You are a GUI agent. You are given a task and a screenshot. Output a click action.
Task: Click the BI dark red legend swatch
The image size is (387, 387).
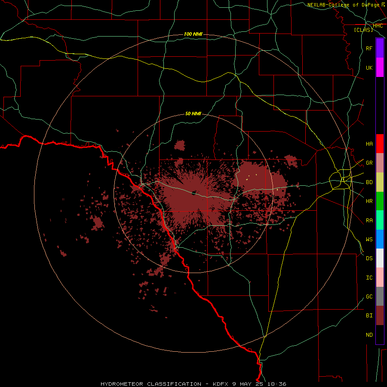(380, 316)
